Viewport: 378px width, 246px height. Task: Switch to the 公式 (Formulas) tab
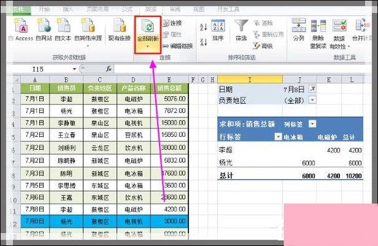127,9
